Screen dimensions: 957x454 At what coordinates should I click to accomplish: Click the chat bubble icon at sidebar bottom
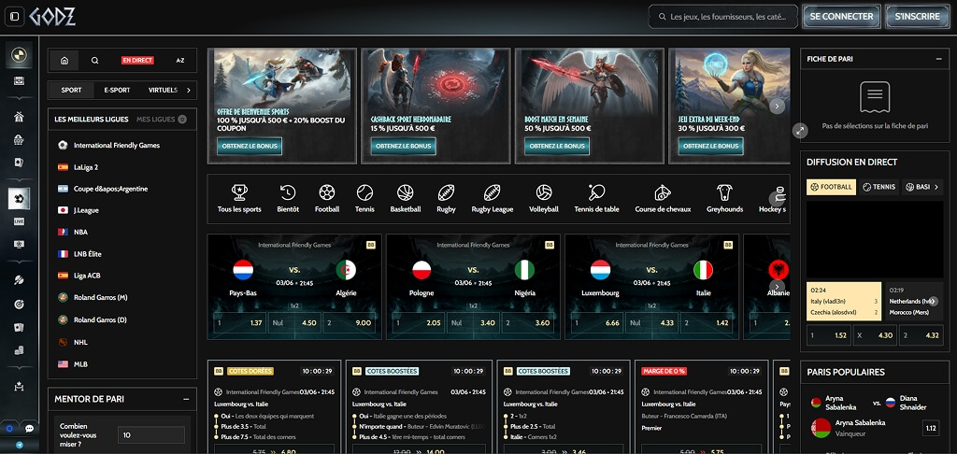point(29,429)
